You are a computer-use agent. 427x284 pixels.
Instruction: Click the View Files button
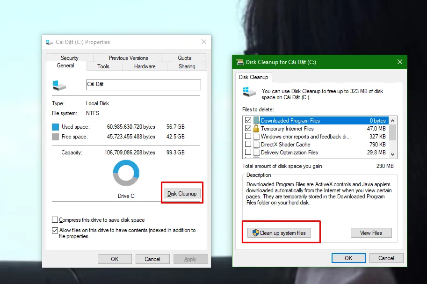pos(371,233)
